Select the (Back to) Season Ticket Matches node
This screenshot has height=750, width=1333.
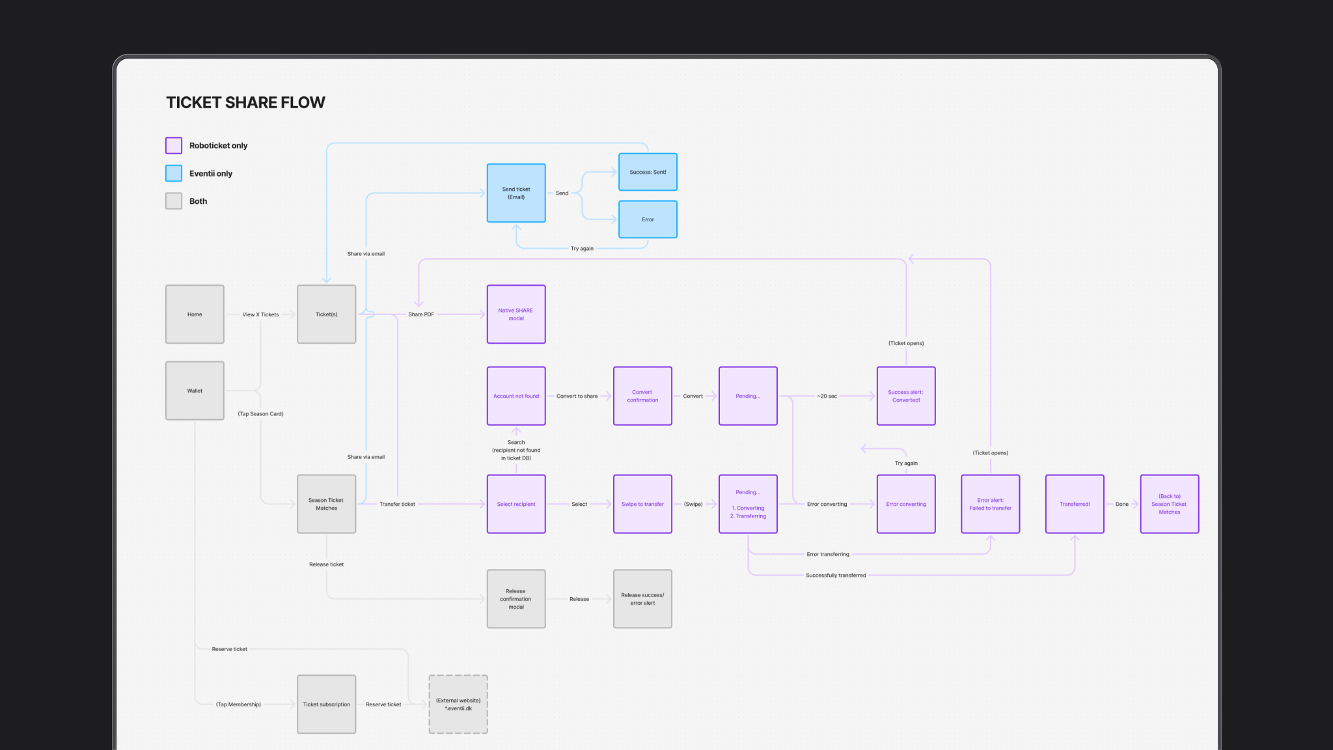point(1170,504)
